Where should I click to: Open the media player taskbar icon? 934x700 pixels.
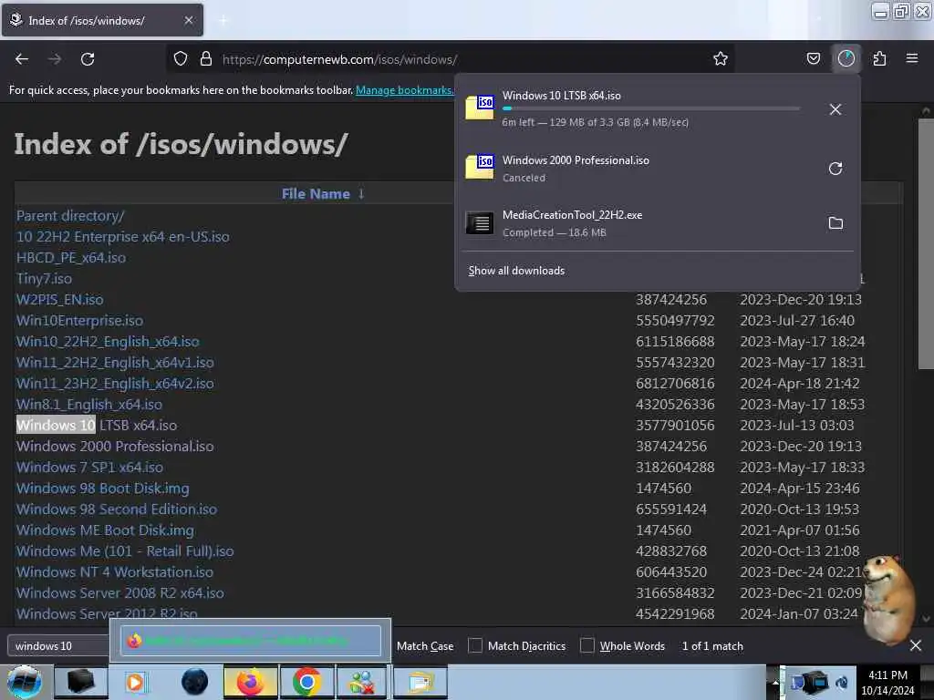tap(135, 682)
